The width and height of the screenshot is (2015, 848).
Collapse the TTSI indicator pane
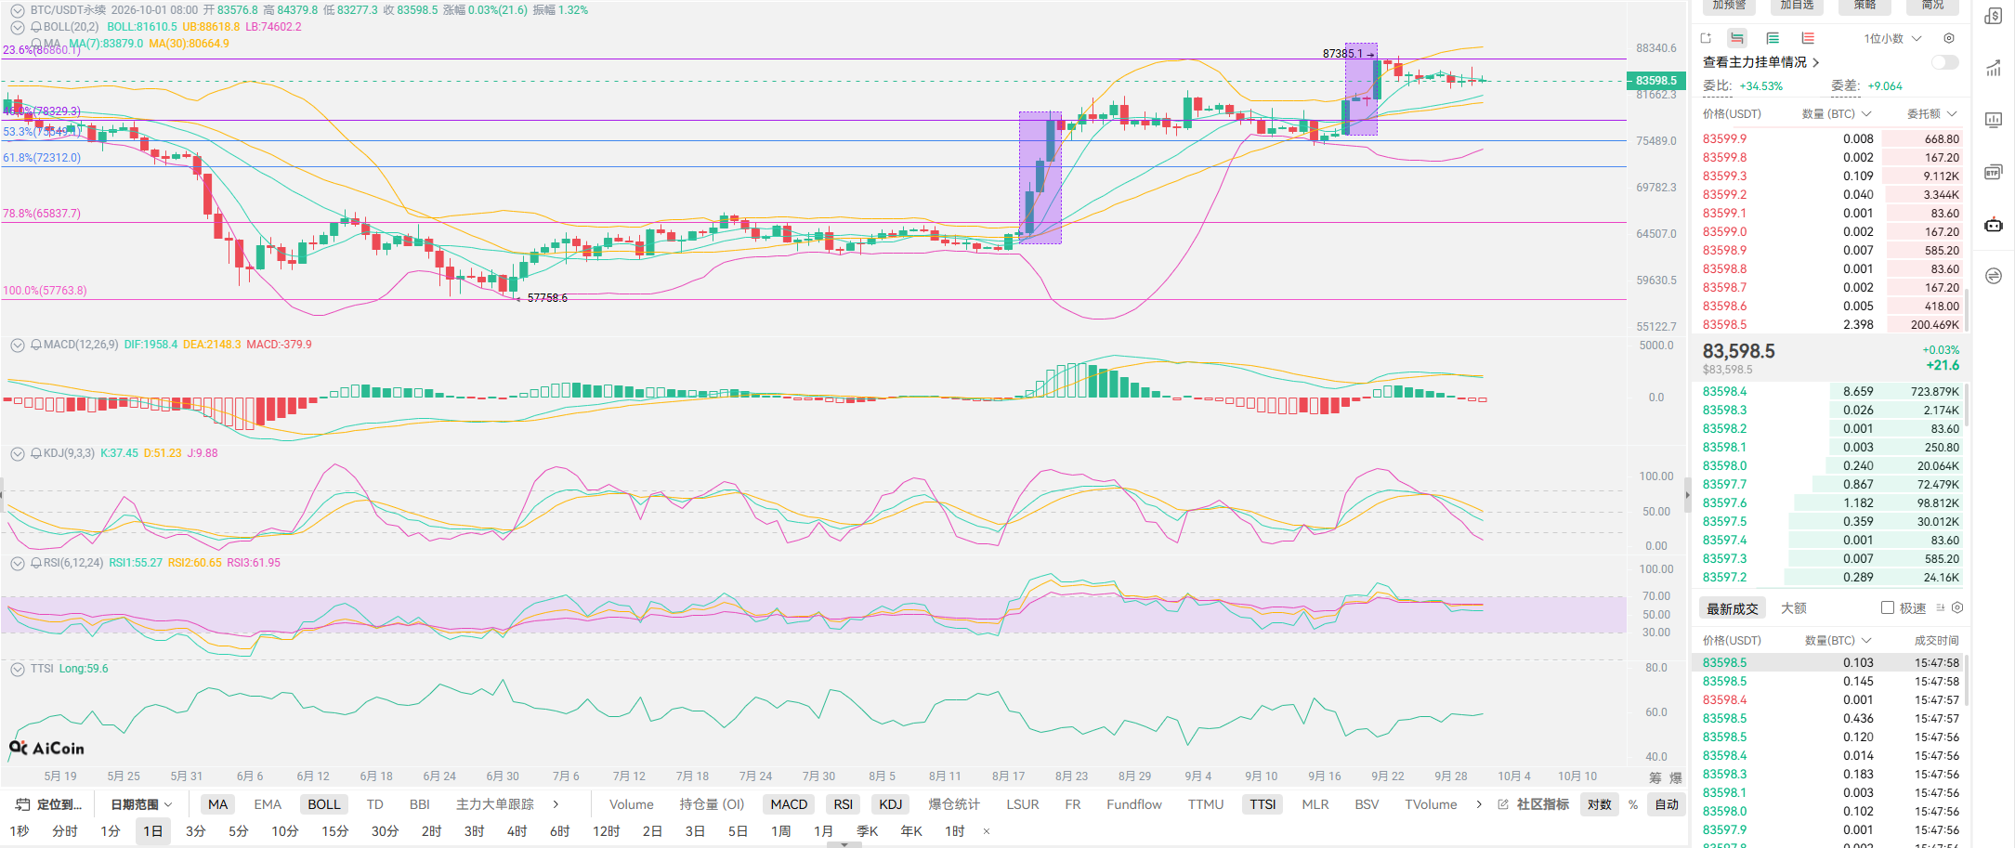pyautogui.click(x=18, y=669)
